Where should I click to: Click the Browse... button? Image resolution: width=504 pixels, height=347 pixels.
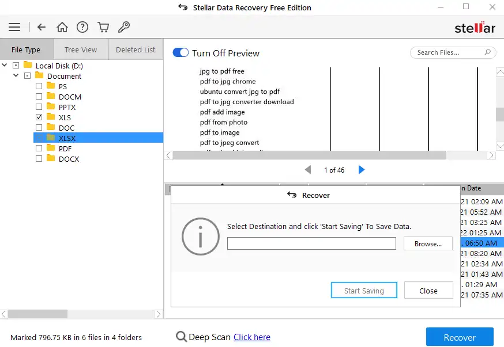428,244
